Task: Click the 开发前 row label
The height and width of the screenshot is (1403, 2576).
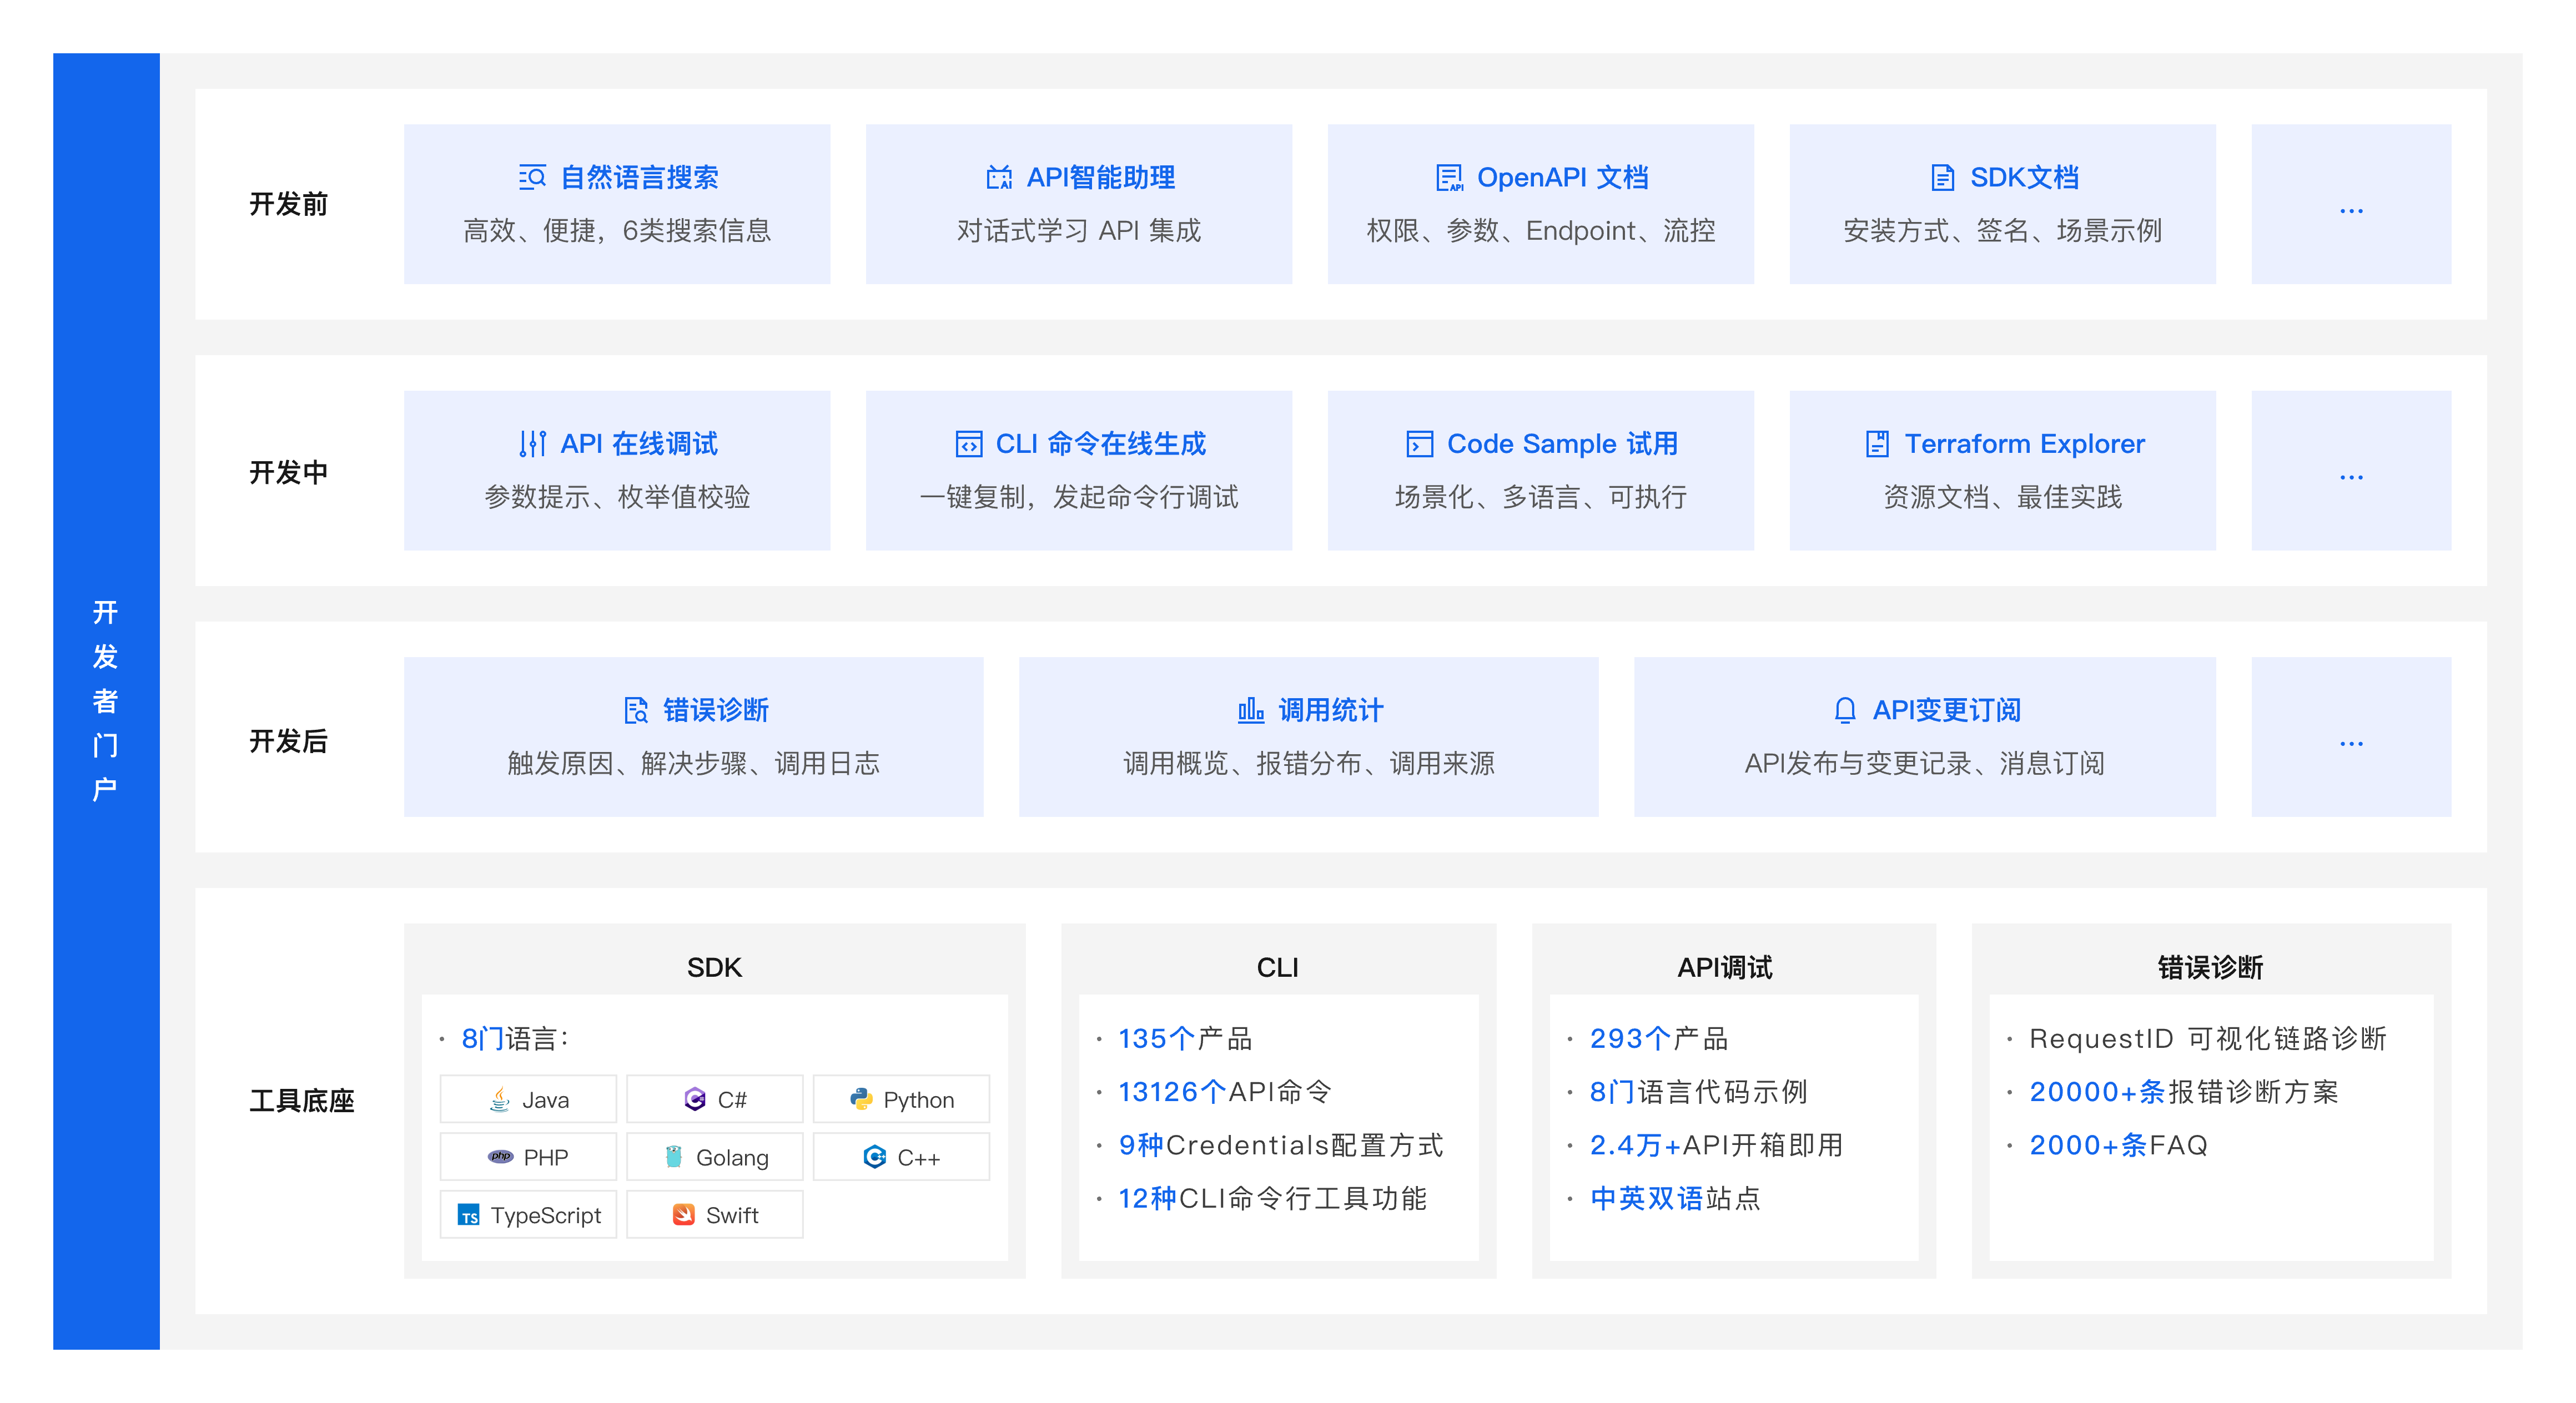Action: click(288, 204)
